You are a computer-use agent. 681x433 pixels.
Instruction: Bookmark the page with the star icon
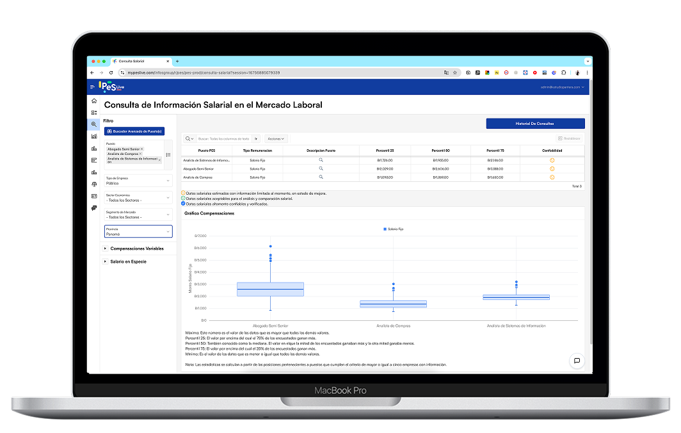[455, 73]
